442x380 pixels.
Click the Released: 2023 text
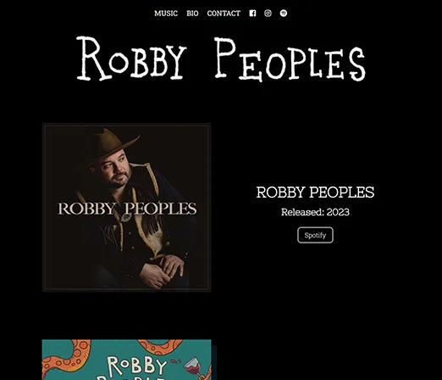(315, 212)
